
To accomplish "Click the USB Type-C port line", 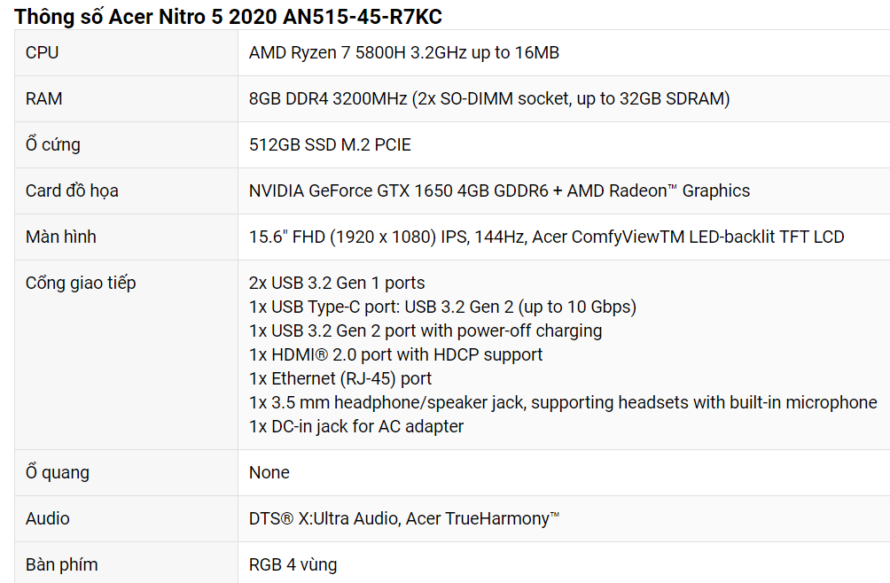I will [x=442, y=307].
